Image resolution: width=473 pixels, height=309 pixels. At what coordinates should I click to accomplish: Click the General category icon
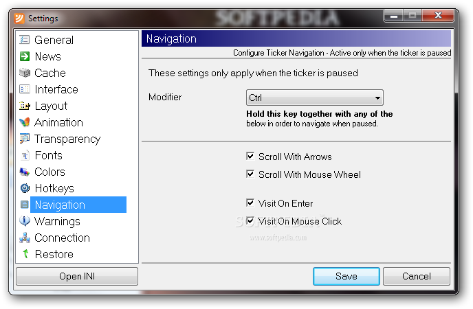[x=25, y=39]
